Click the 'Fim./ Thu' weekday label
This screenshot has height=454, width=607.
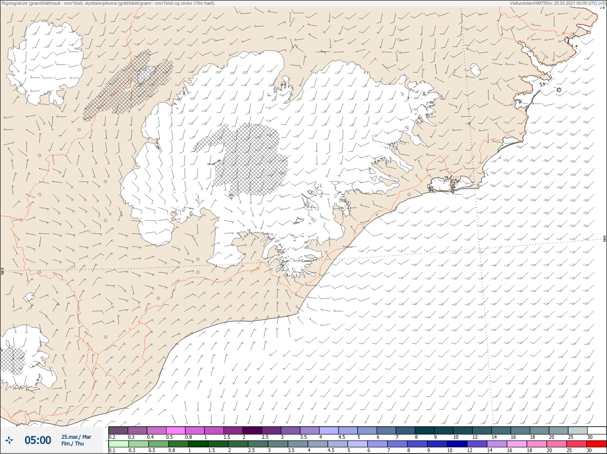point(73,444)
